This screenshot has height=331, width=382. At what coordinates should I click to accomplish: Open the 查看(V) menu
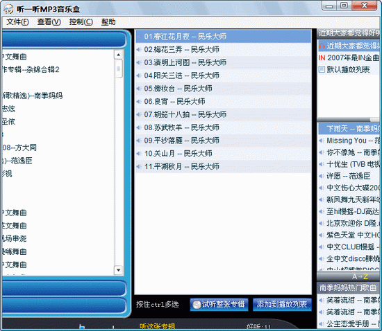(49, 22)
